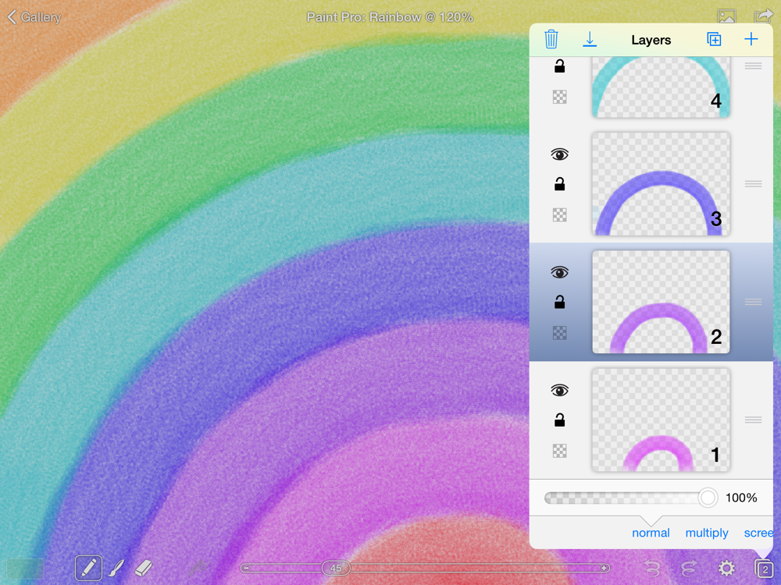Redo the last stroke
The image size is (781, 585).
coord(690,568)
